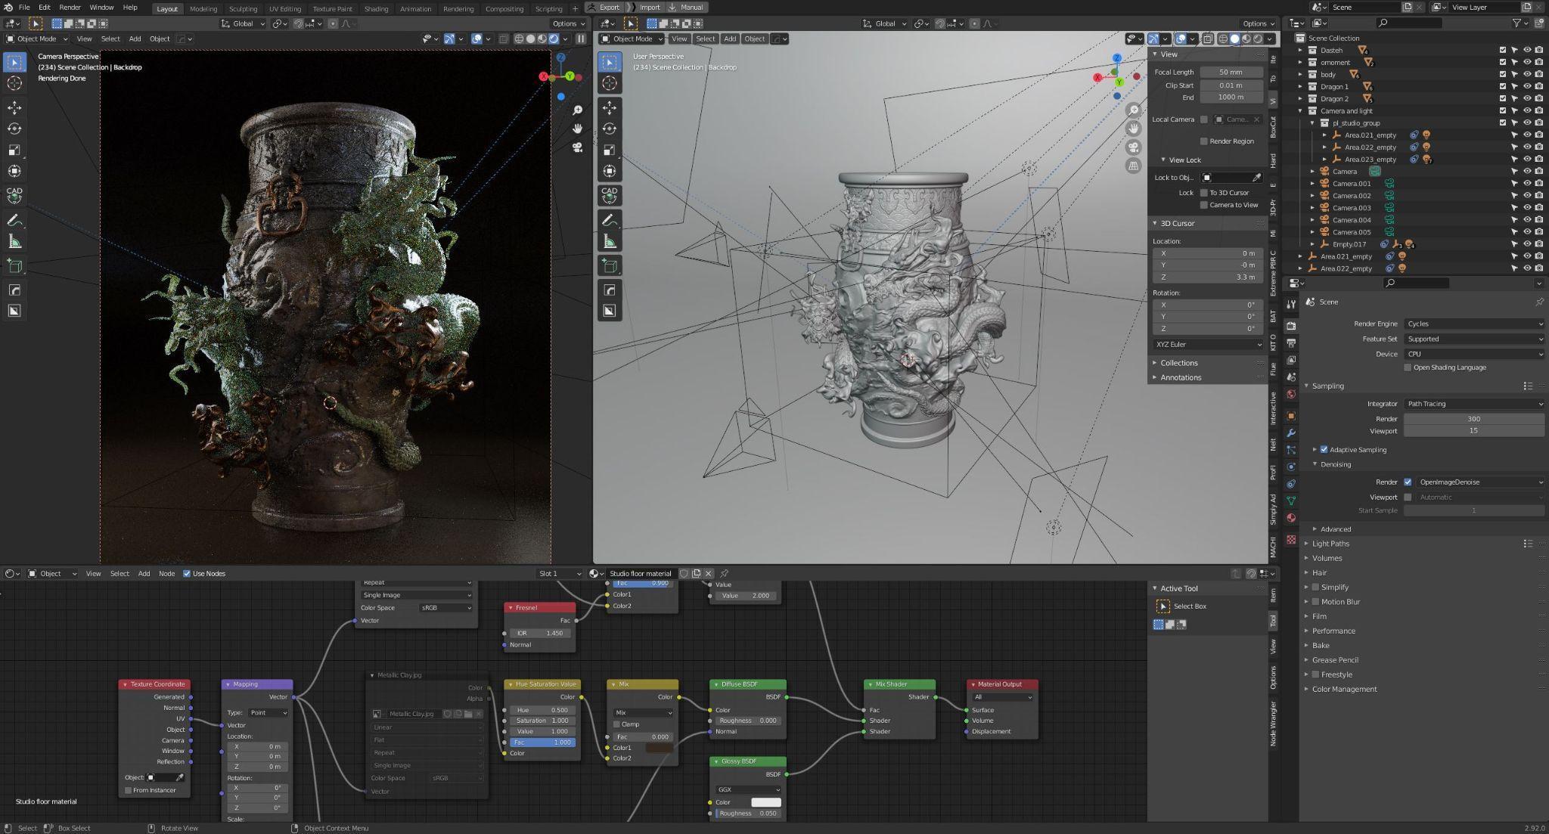1549x834 pixels.
Task: Click the Focal Length field
Action: coord(1231,73)
